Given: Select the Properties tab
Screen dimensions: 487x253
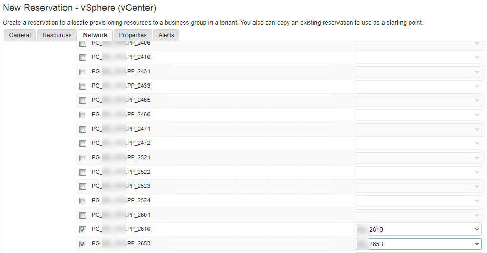Looking at the screenshot, I should click(133, 35).
